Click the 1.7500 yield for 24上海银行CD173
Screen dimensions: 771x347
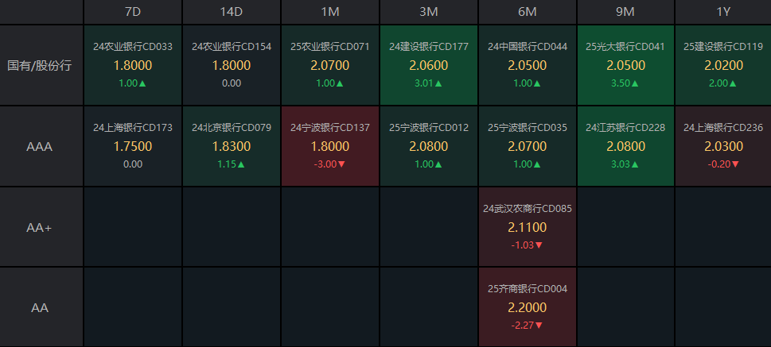(132, 146)
